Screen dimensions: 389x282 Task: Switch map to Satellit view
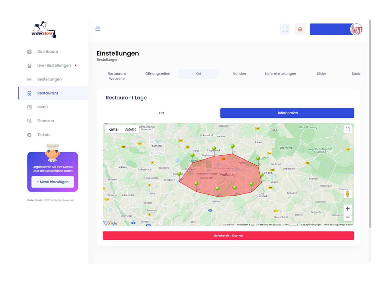tap(130, 129)
